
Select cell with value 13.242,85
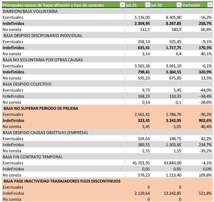point(166,193)
